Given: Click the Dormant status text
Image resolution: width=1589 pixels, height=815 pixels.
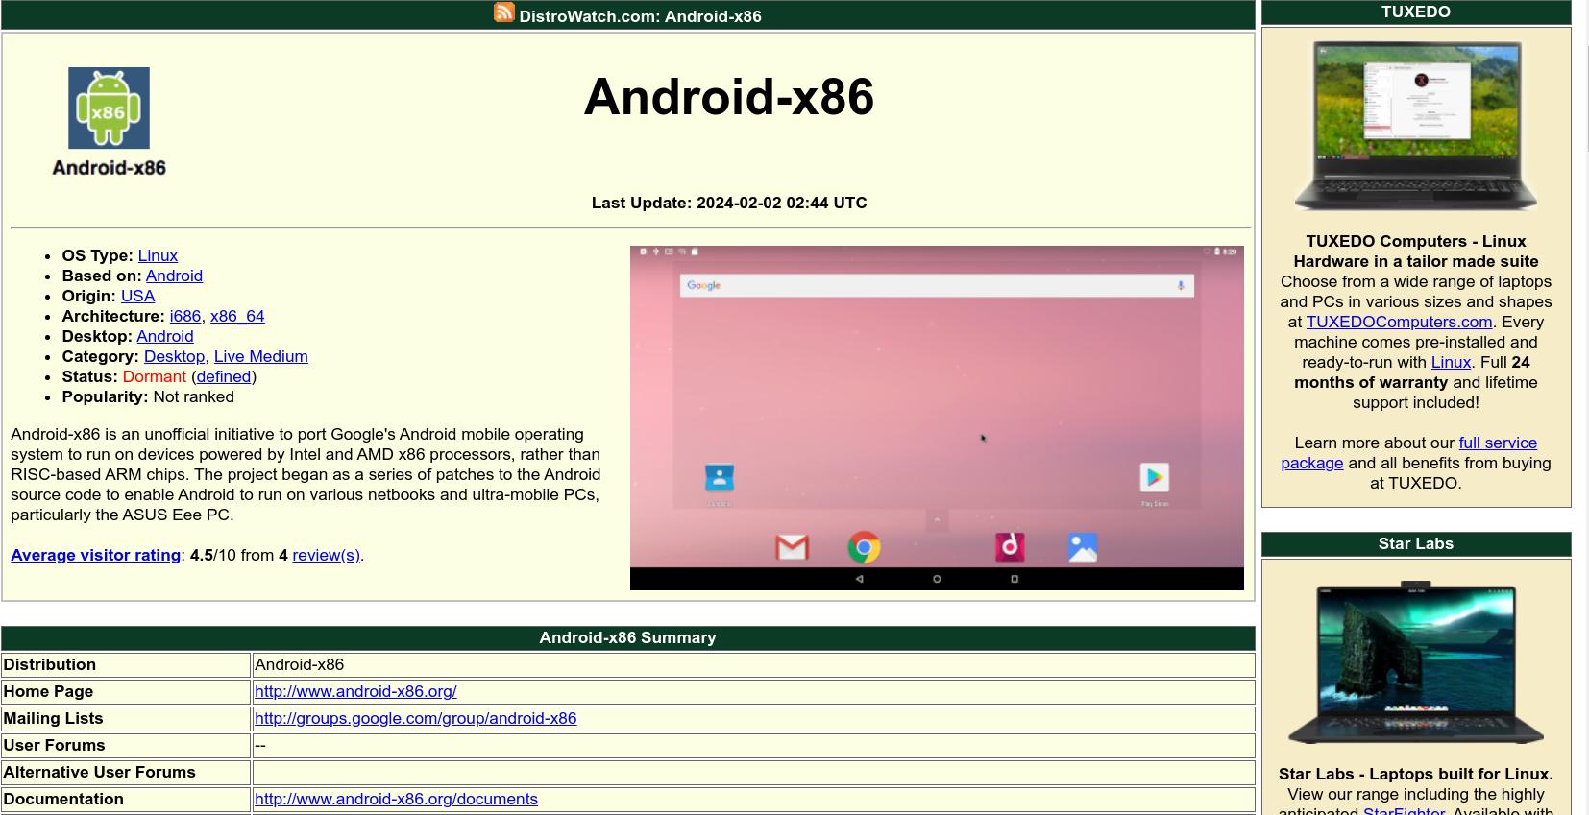Looking at the screenshot, I should [x=155, y=376].
